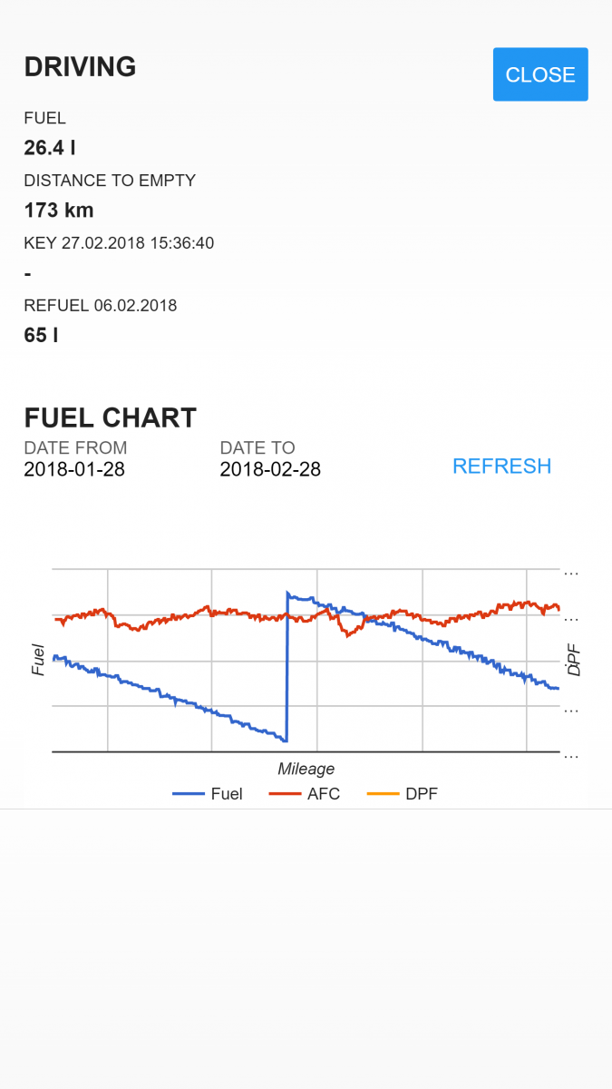Change the Date To value 2018-02-28
This screenshot has height=1089, width=612.
pos(270,470)
